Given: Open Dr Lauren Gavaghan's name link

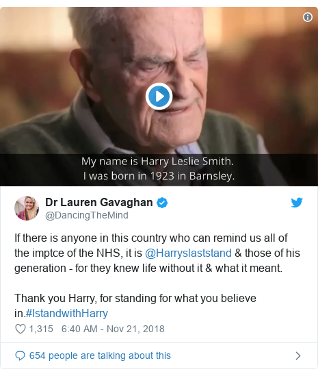Looking at the screenshot, I should [x=99, y=203].
